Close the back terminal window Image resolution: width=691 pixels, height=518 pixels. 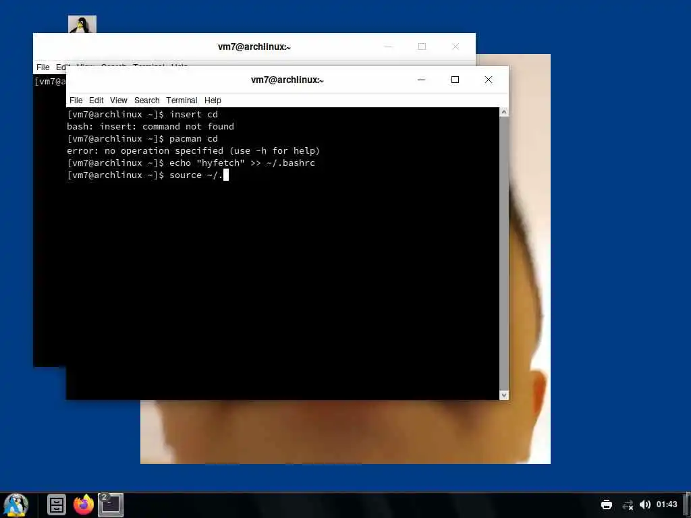click(x=455, y=47)
